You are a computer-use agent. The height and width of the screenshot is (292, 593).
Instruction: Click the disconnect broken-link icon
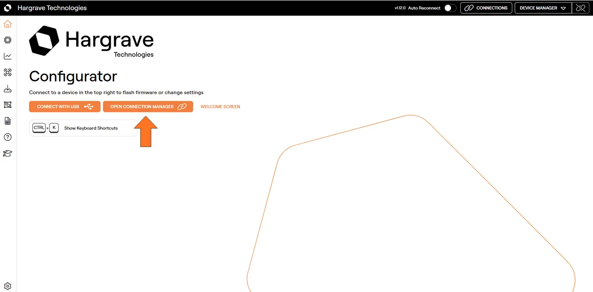(581, 8)
